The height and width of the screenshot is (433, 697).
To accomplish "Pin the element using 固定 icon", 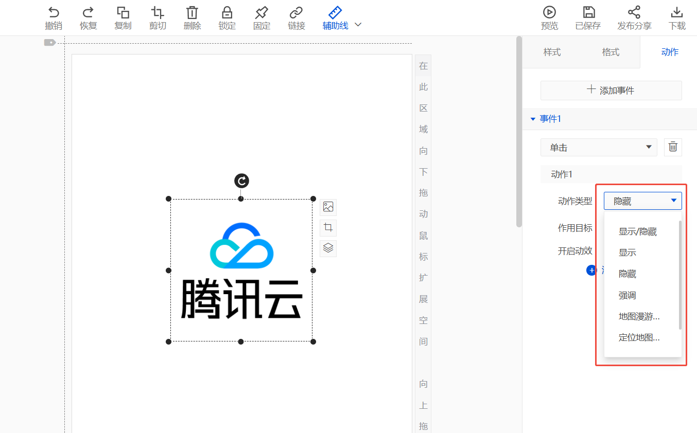I will [x=262, y=13].
